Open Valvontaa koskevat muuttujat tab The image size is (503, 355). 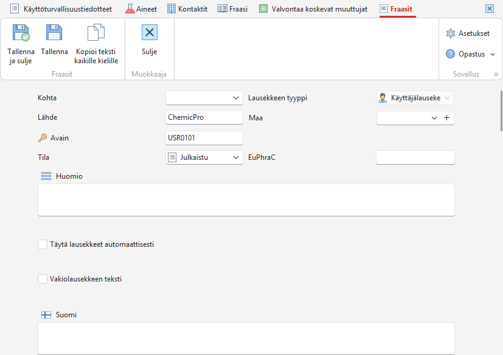[x=313, y=9]
